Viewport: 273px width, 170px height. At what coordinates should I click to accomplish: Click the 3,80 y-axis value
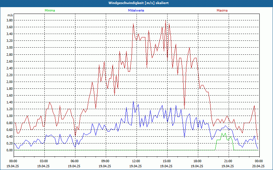(x=10, y=20)
